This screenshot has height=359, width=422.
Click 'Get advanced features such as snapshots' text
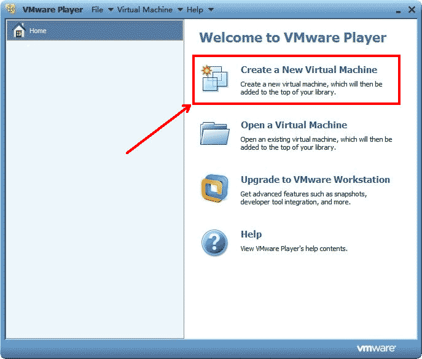303,198
